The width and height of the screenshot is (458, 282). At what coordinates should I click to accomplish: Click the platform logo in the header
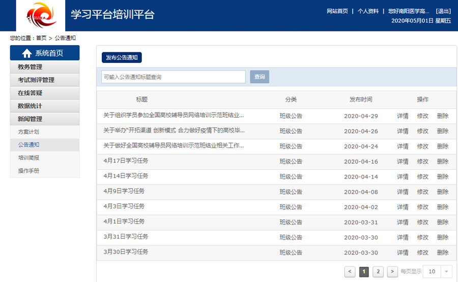(x=41, y=16)
